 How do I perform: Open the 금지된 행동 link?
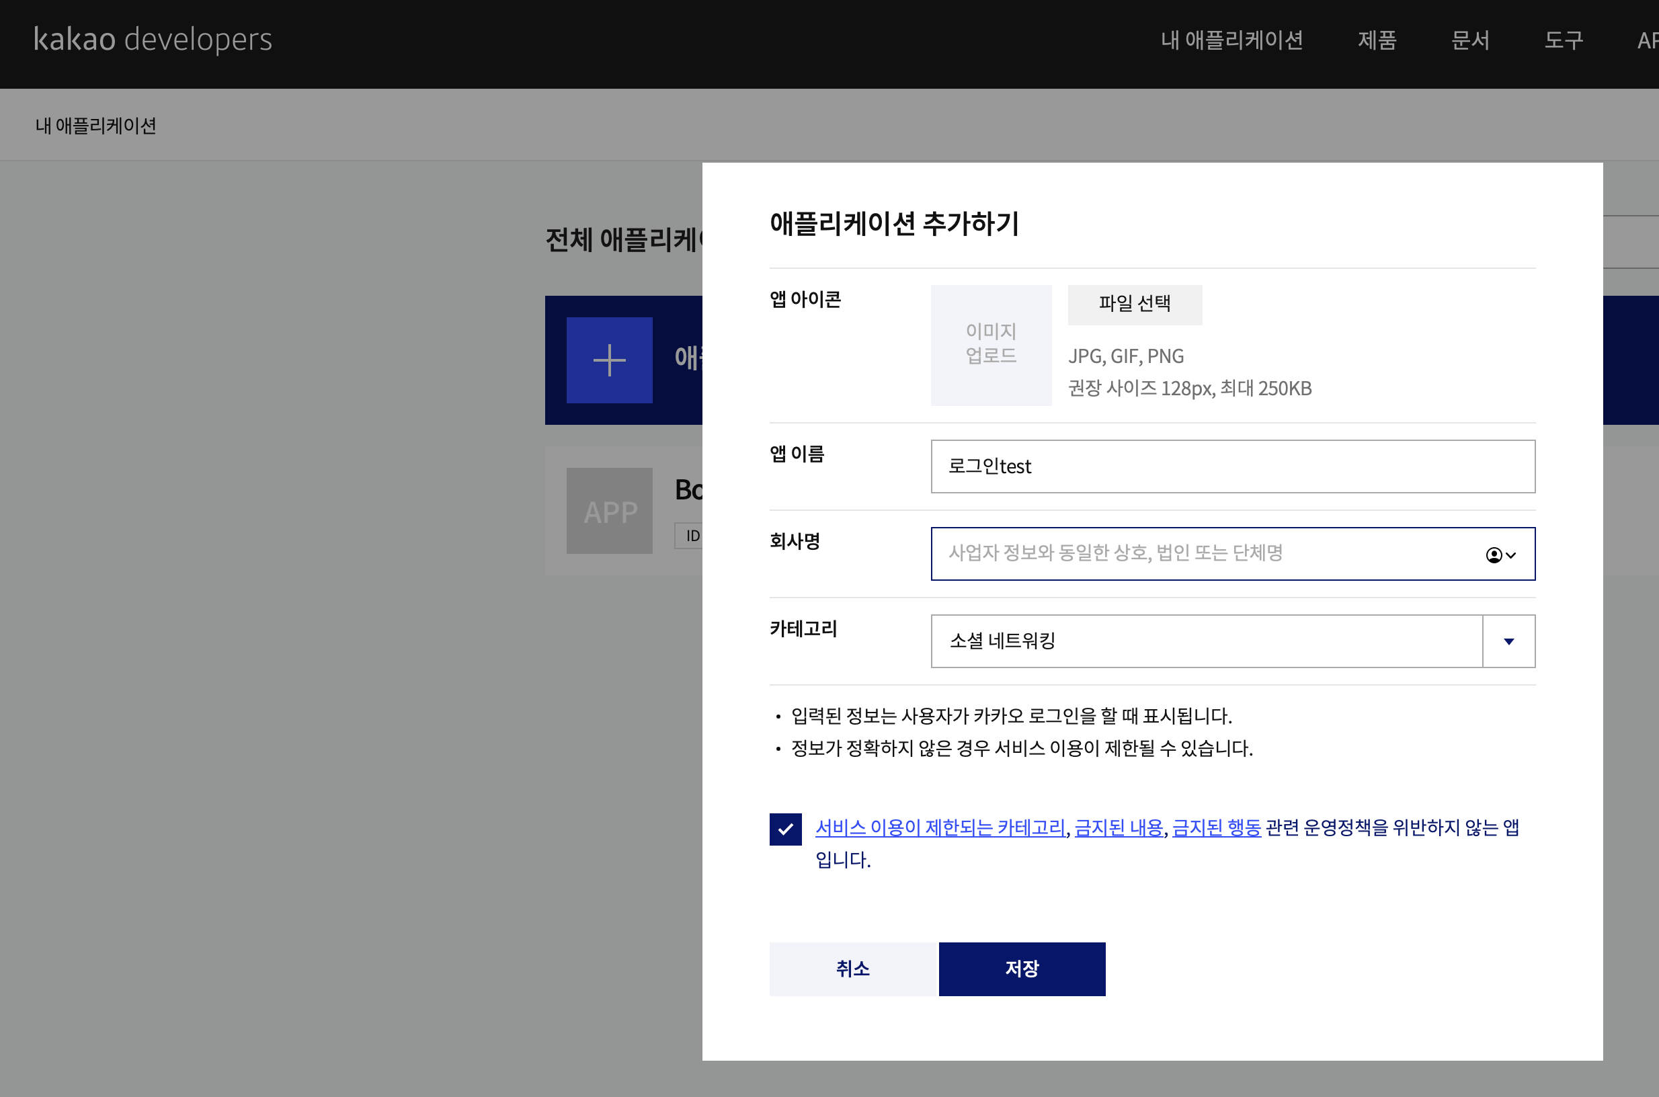[1216, 827]
